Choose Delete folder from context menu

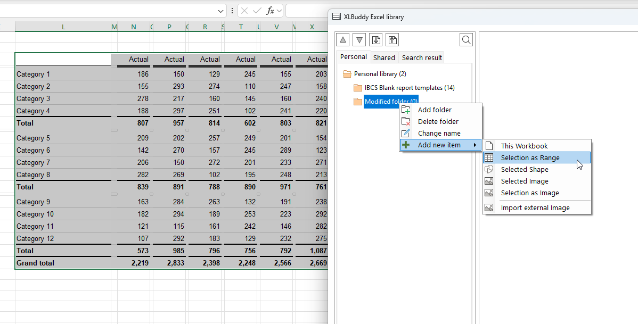[x=438, y=122]
